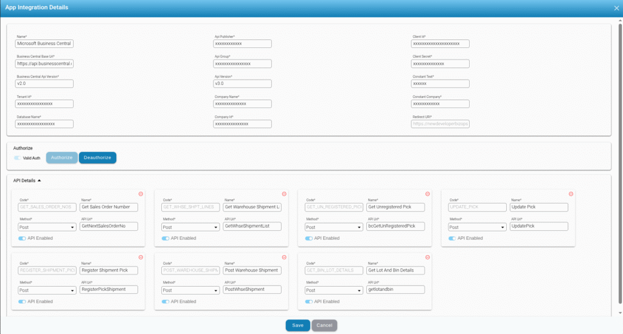Remove the Update Pick API card

571,194
